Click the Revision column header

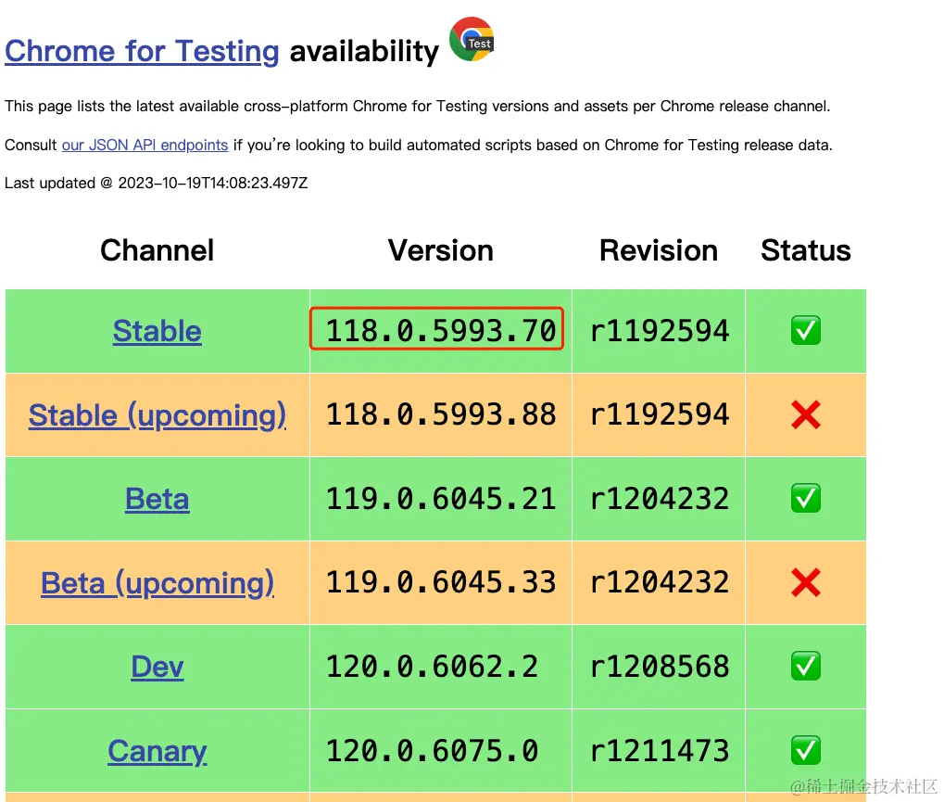point(659,250)
